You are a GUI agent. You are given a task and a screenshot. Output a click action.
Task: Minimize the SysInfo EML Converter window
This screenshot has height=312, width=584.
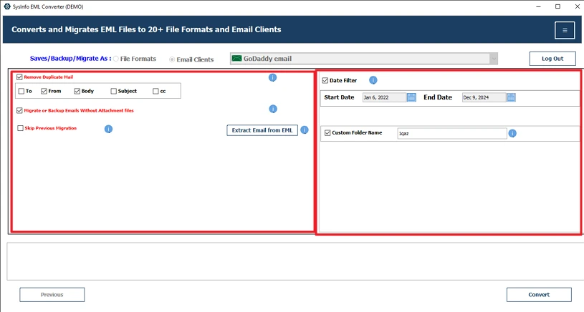point(538,6)
